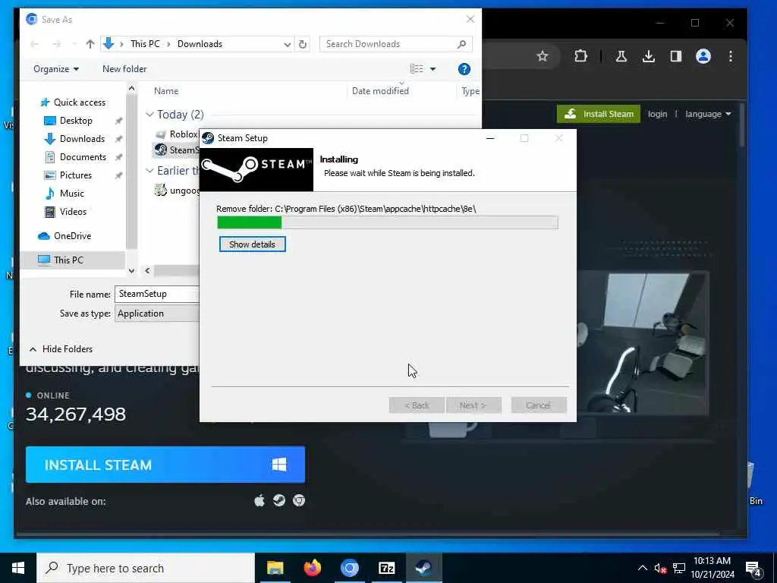The height and width of the screenshot is (583, 777).
Task: Click the large blue INSTALL STEAM button
Action: click(x=165, y=465)
